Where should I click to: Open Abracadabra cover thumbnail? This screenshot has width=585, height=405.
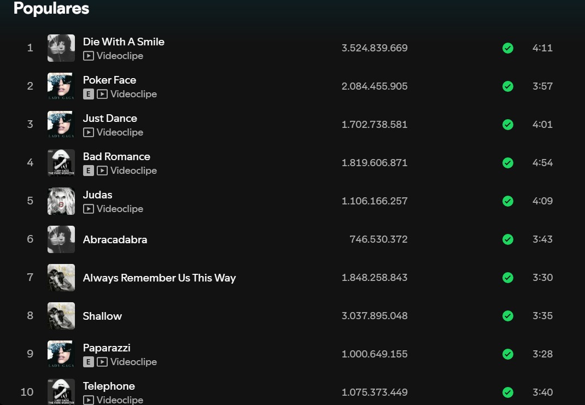click(x=61, y=239)
